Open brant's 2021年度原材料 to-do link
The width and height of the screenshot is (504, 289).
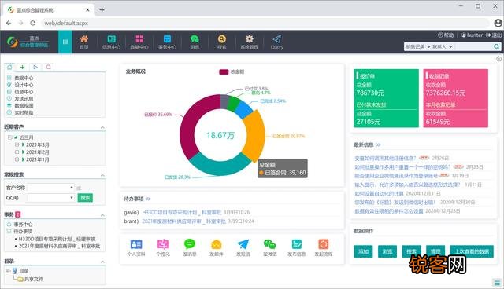point(183,221)
